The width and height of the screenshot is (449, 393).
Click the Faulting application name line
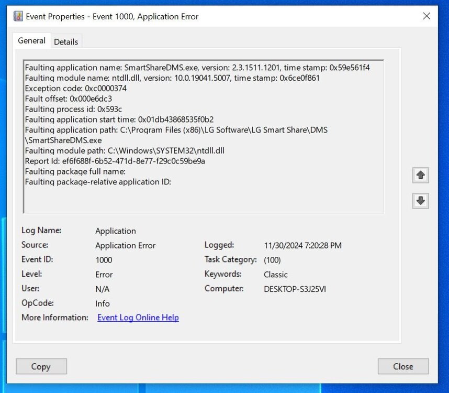(x=197, y=68)
